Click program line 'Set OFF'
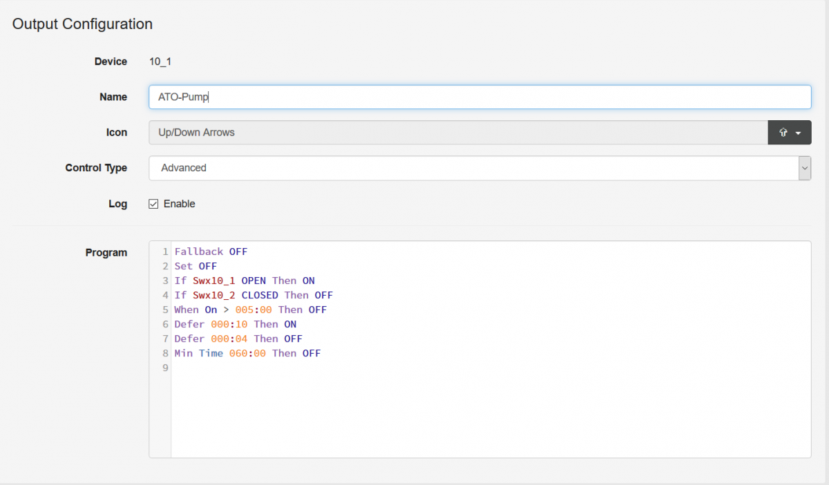This screenshot has height=485, width=829. pos(196,266)
